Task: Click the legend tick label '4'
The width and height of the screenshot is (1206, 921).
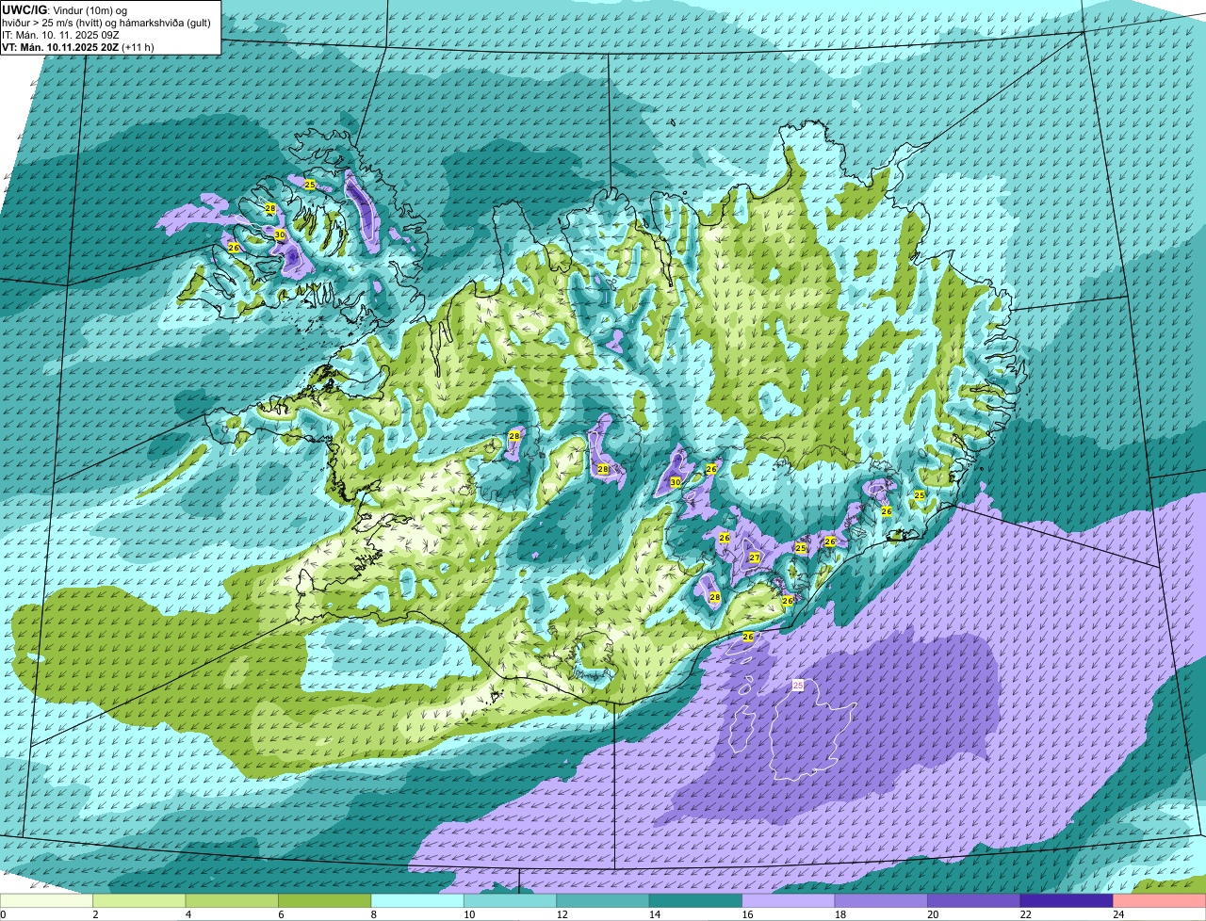Action: (x=187, y=914)
